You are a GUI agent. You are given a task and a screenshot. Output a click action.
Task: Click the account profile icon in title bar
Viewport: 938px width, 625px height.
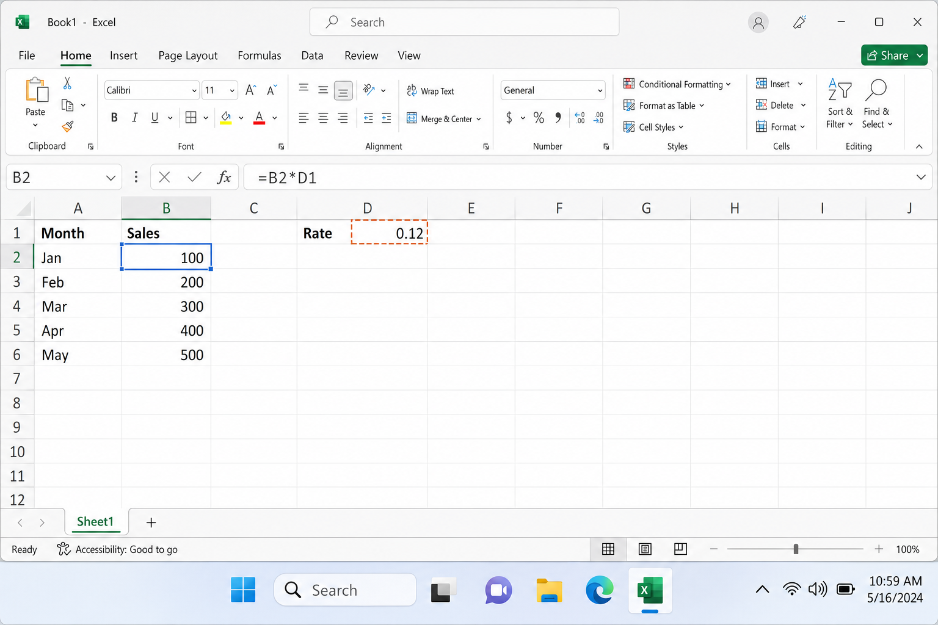[x=758, y=23]
